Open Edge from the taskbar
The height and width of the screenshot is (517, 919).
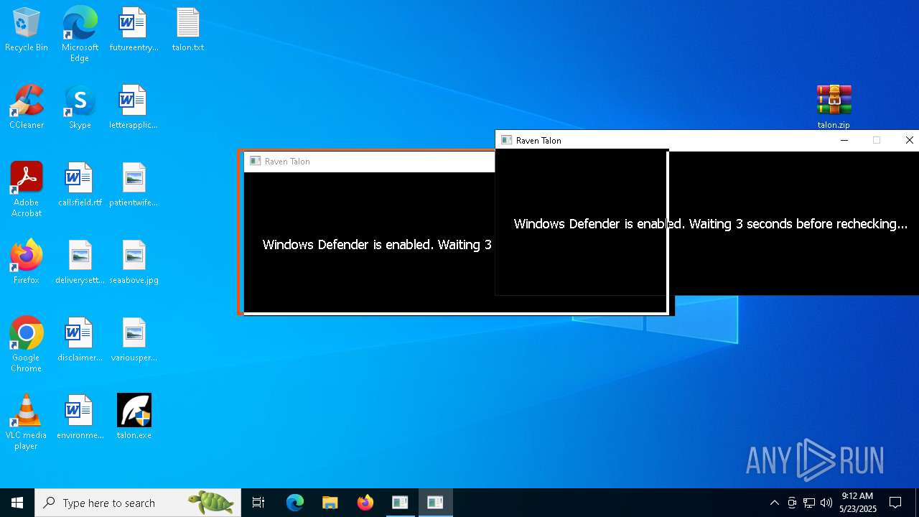tap(295, 503)
